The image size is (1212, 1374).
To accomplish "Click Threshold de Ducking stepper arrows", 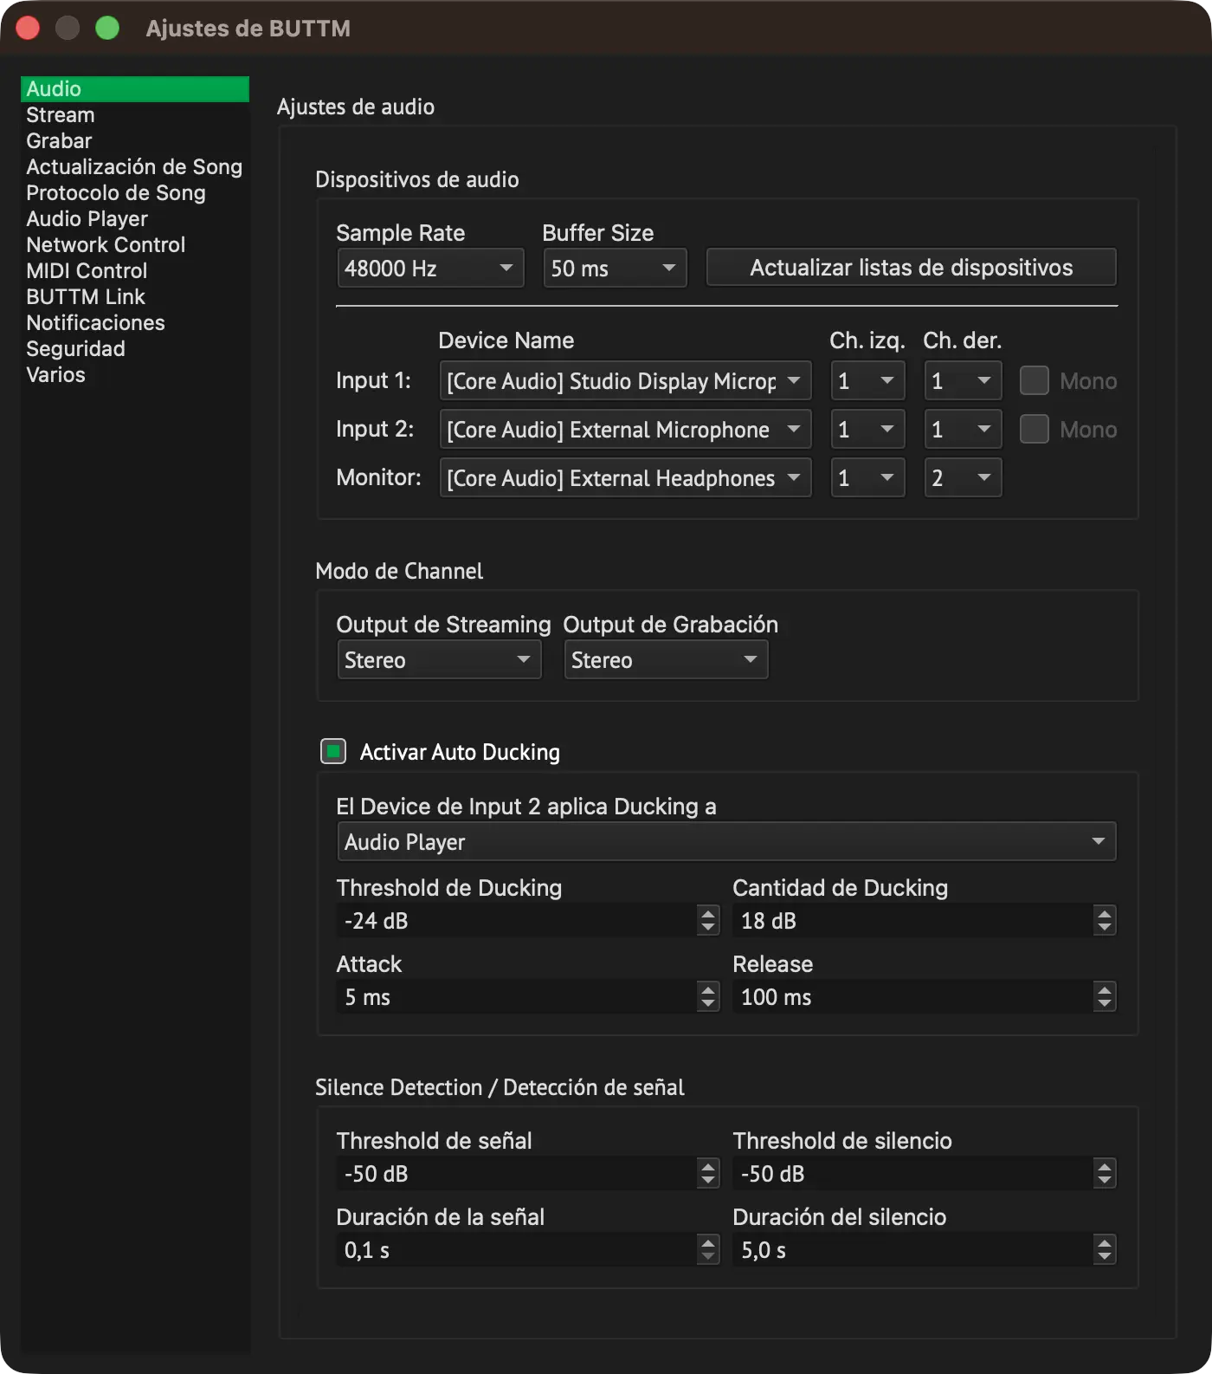I will click(x=708, y=920).
